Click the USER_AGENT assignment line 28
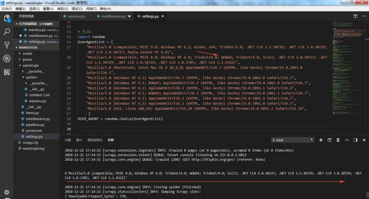Image resolution: width=369 pixels, height=199 pixels. coord(120,119)
